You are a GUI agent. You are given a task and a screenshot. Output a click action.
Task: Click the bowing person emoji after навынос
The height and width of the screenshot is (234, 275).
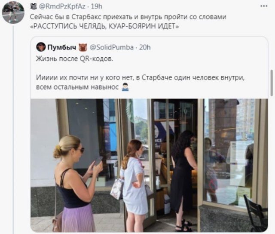tap(125, 87)
